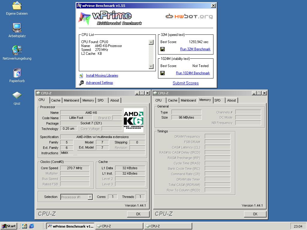
Task: Click the save icon beside Run 32M Benchmark
Action: (x=162, y=49)
